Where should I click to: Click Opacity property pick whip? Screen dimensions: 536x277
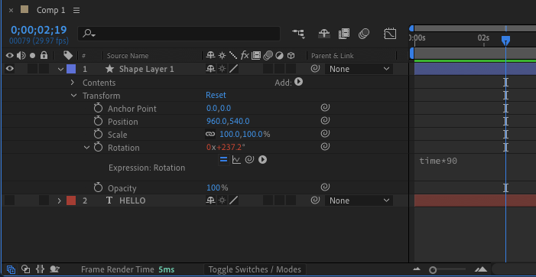click(325, 187)
